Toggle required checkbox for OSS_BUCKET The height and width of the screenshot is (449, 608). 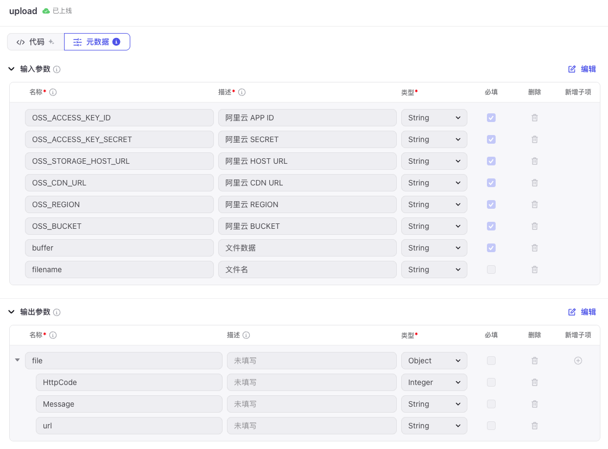coord(491,226)
